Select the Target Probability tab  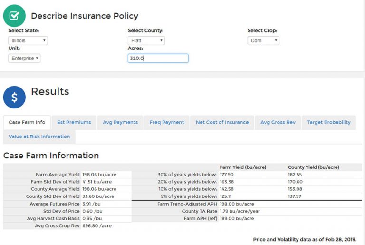coord(329,122)
